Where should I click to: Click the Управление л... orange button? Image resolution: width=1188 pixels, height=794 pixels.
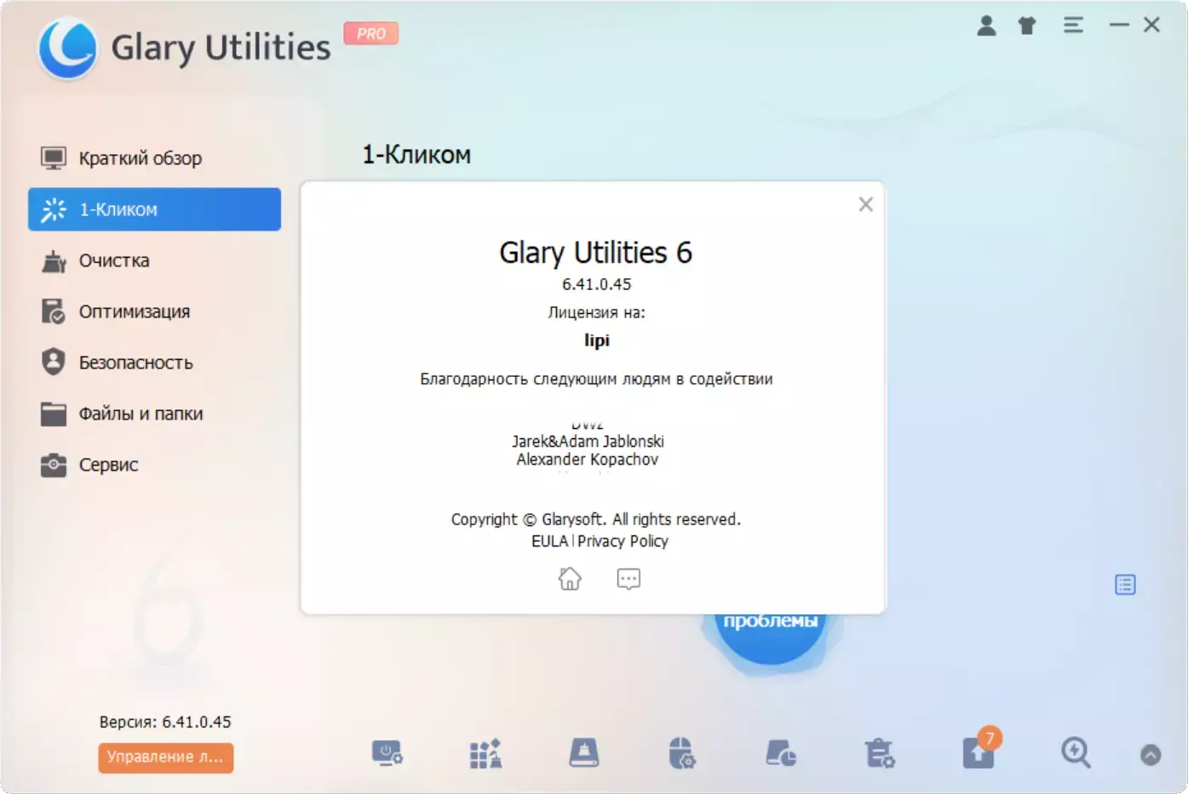(x=165, y=757)
